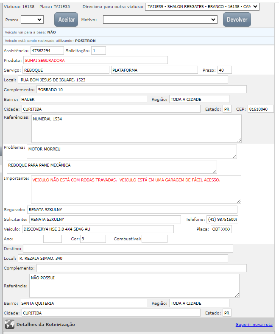Click the Aceitar button
Image resolution: width=279 pixels, height=334 pixels.
(x=66, y=19)
